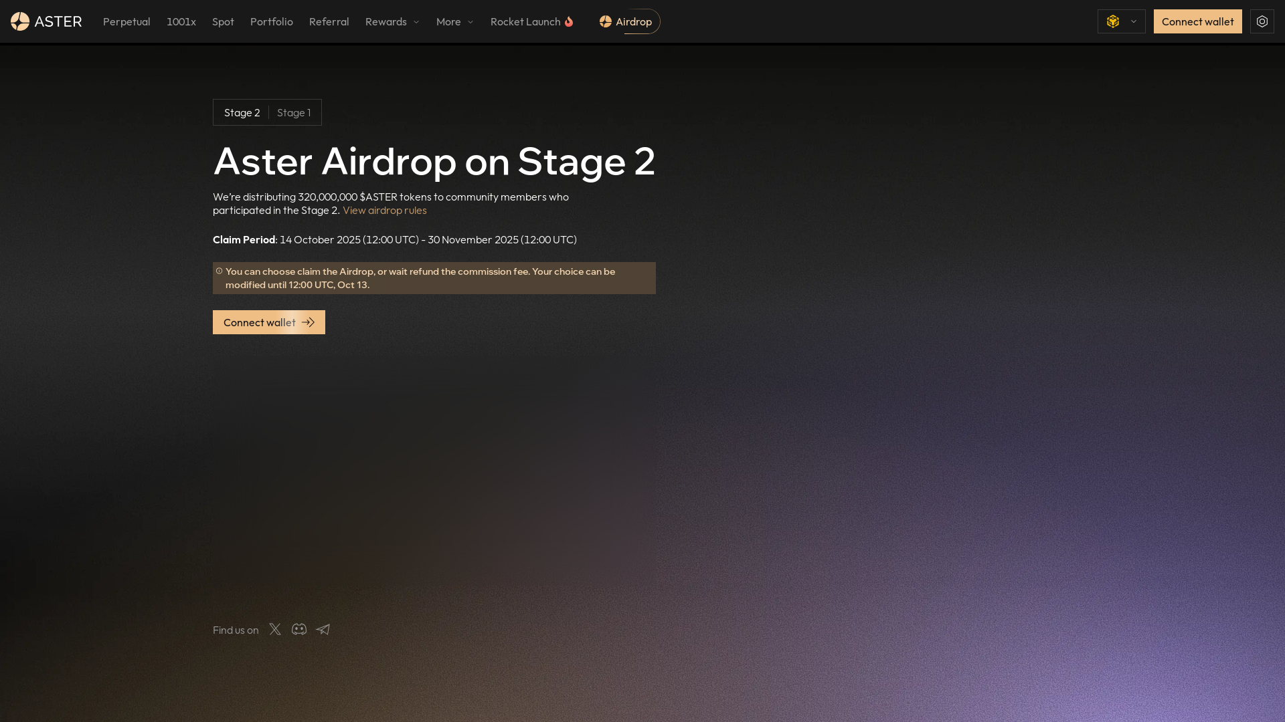Click the Aster icon inside Airdrop pill
This screenshot has width=1285, height=722.
tap(606, 21)
